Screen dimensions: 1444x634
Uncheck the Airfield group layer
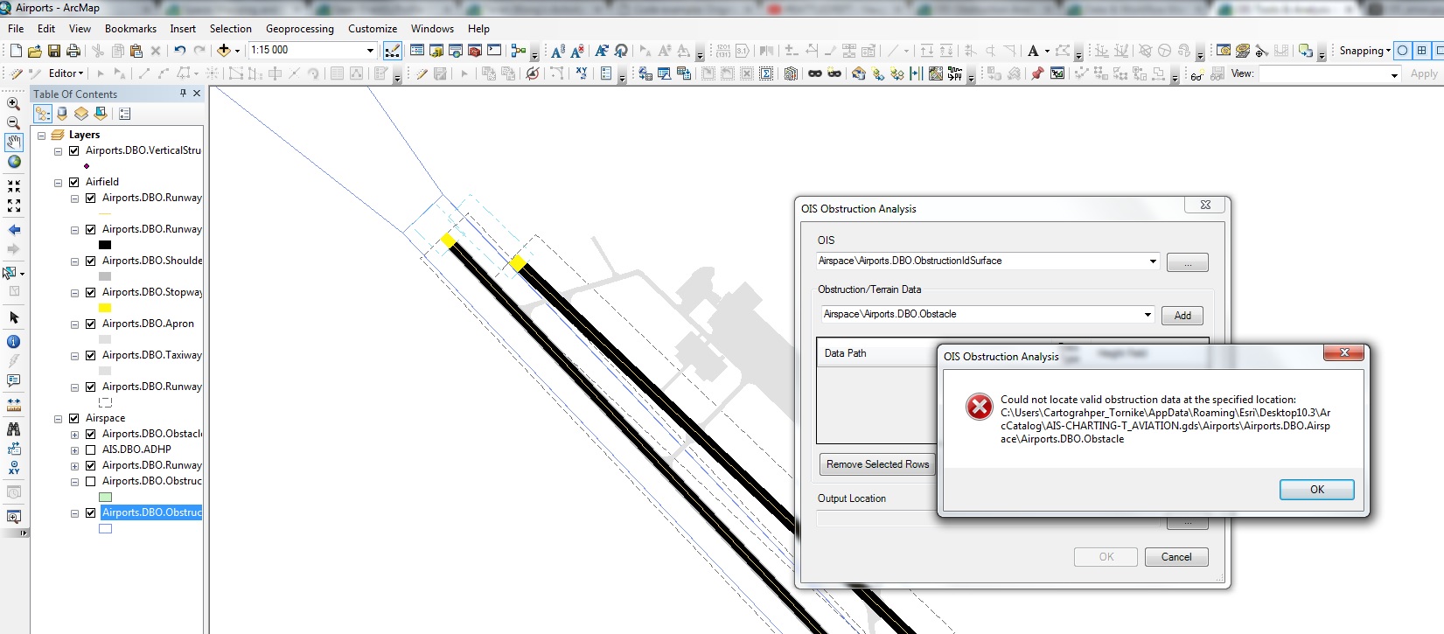coord(74,182)
